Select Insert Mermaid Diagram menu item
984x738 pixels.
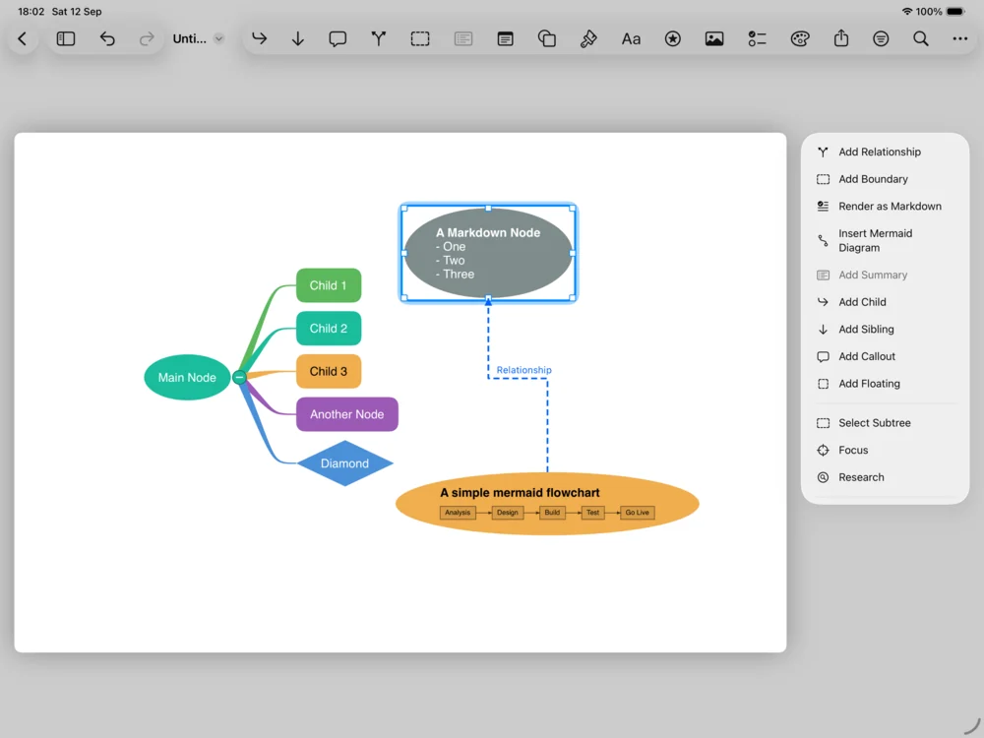point(885,240)
